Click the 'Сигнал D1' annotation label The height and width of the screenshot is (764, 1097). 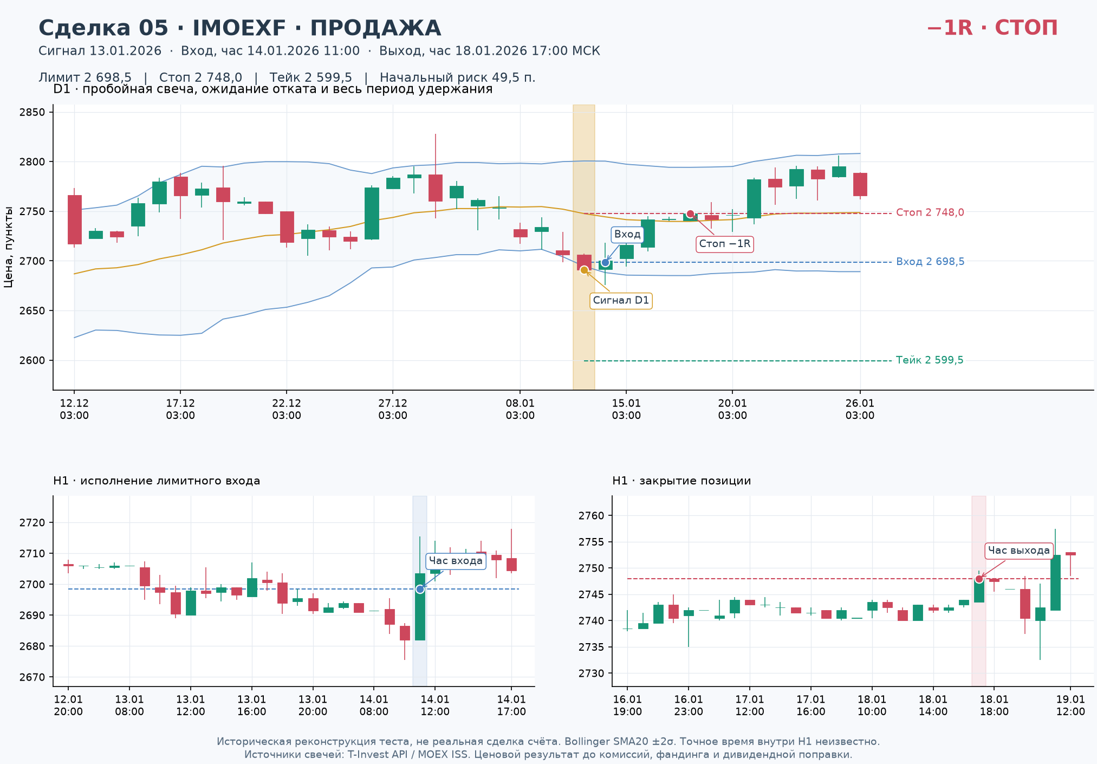pos(621,301)
